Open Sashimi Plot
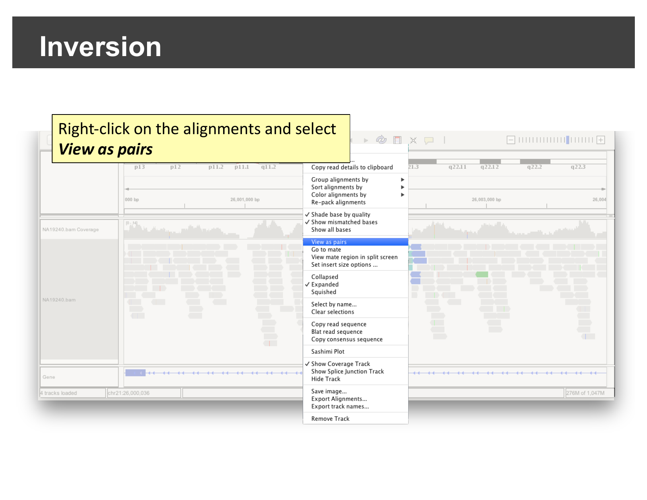This screenshot has width=647, height=500. coord(356,352)
